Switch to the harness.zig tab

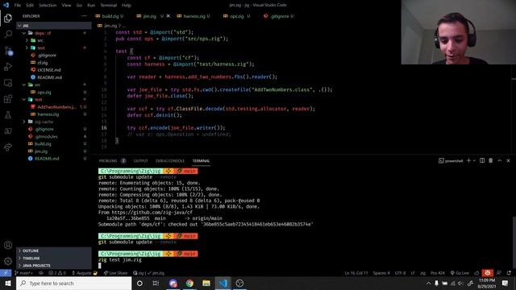click(193, 16)
